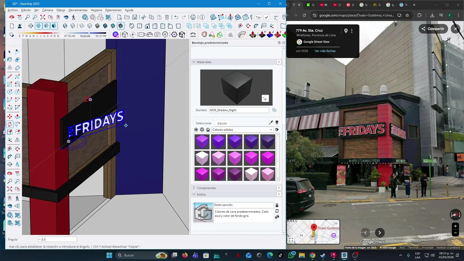Select the Eraser tool in left toolbar
This screenshot has height=261, width=464.
pos(17,59)
